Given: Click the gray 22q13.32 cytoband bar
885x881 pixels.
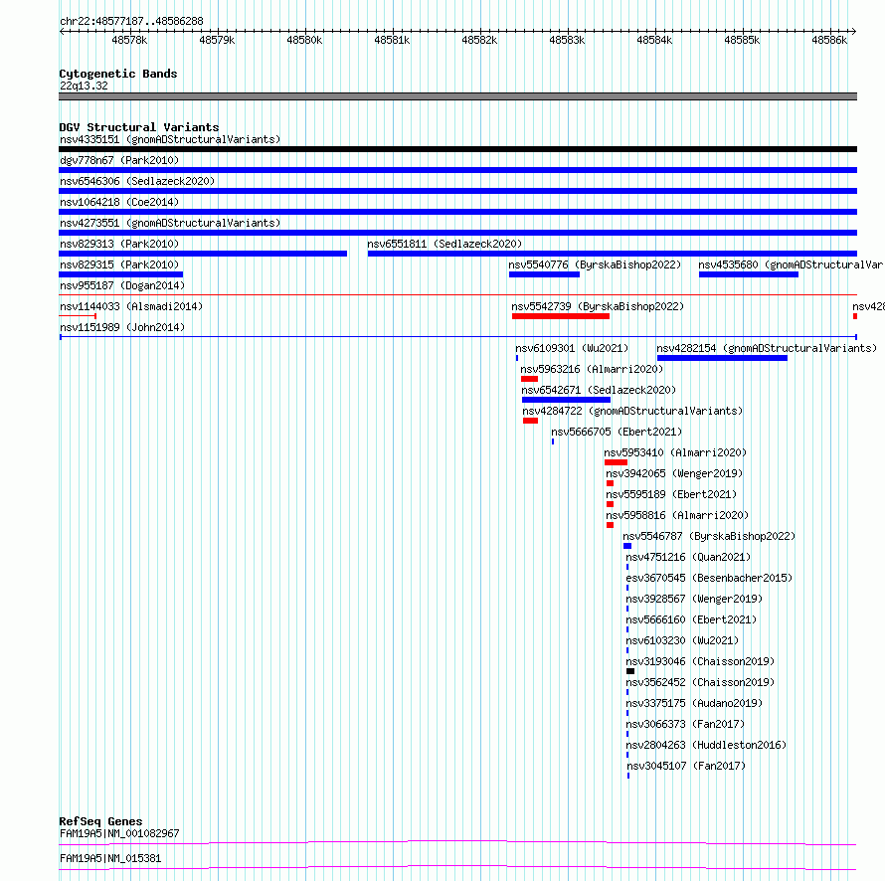Looking at the screenshot, I should [x=457, y=96].
